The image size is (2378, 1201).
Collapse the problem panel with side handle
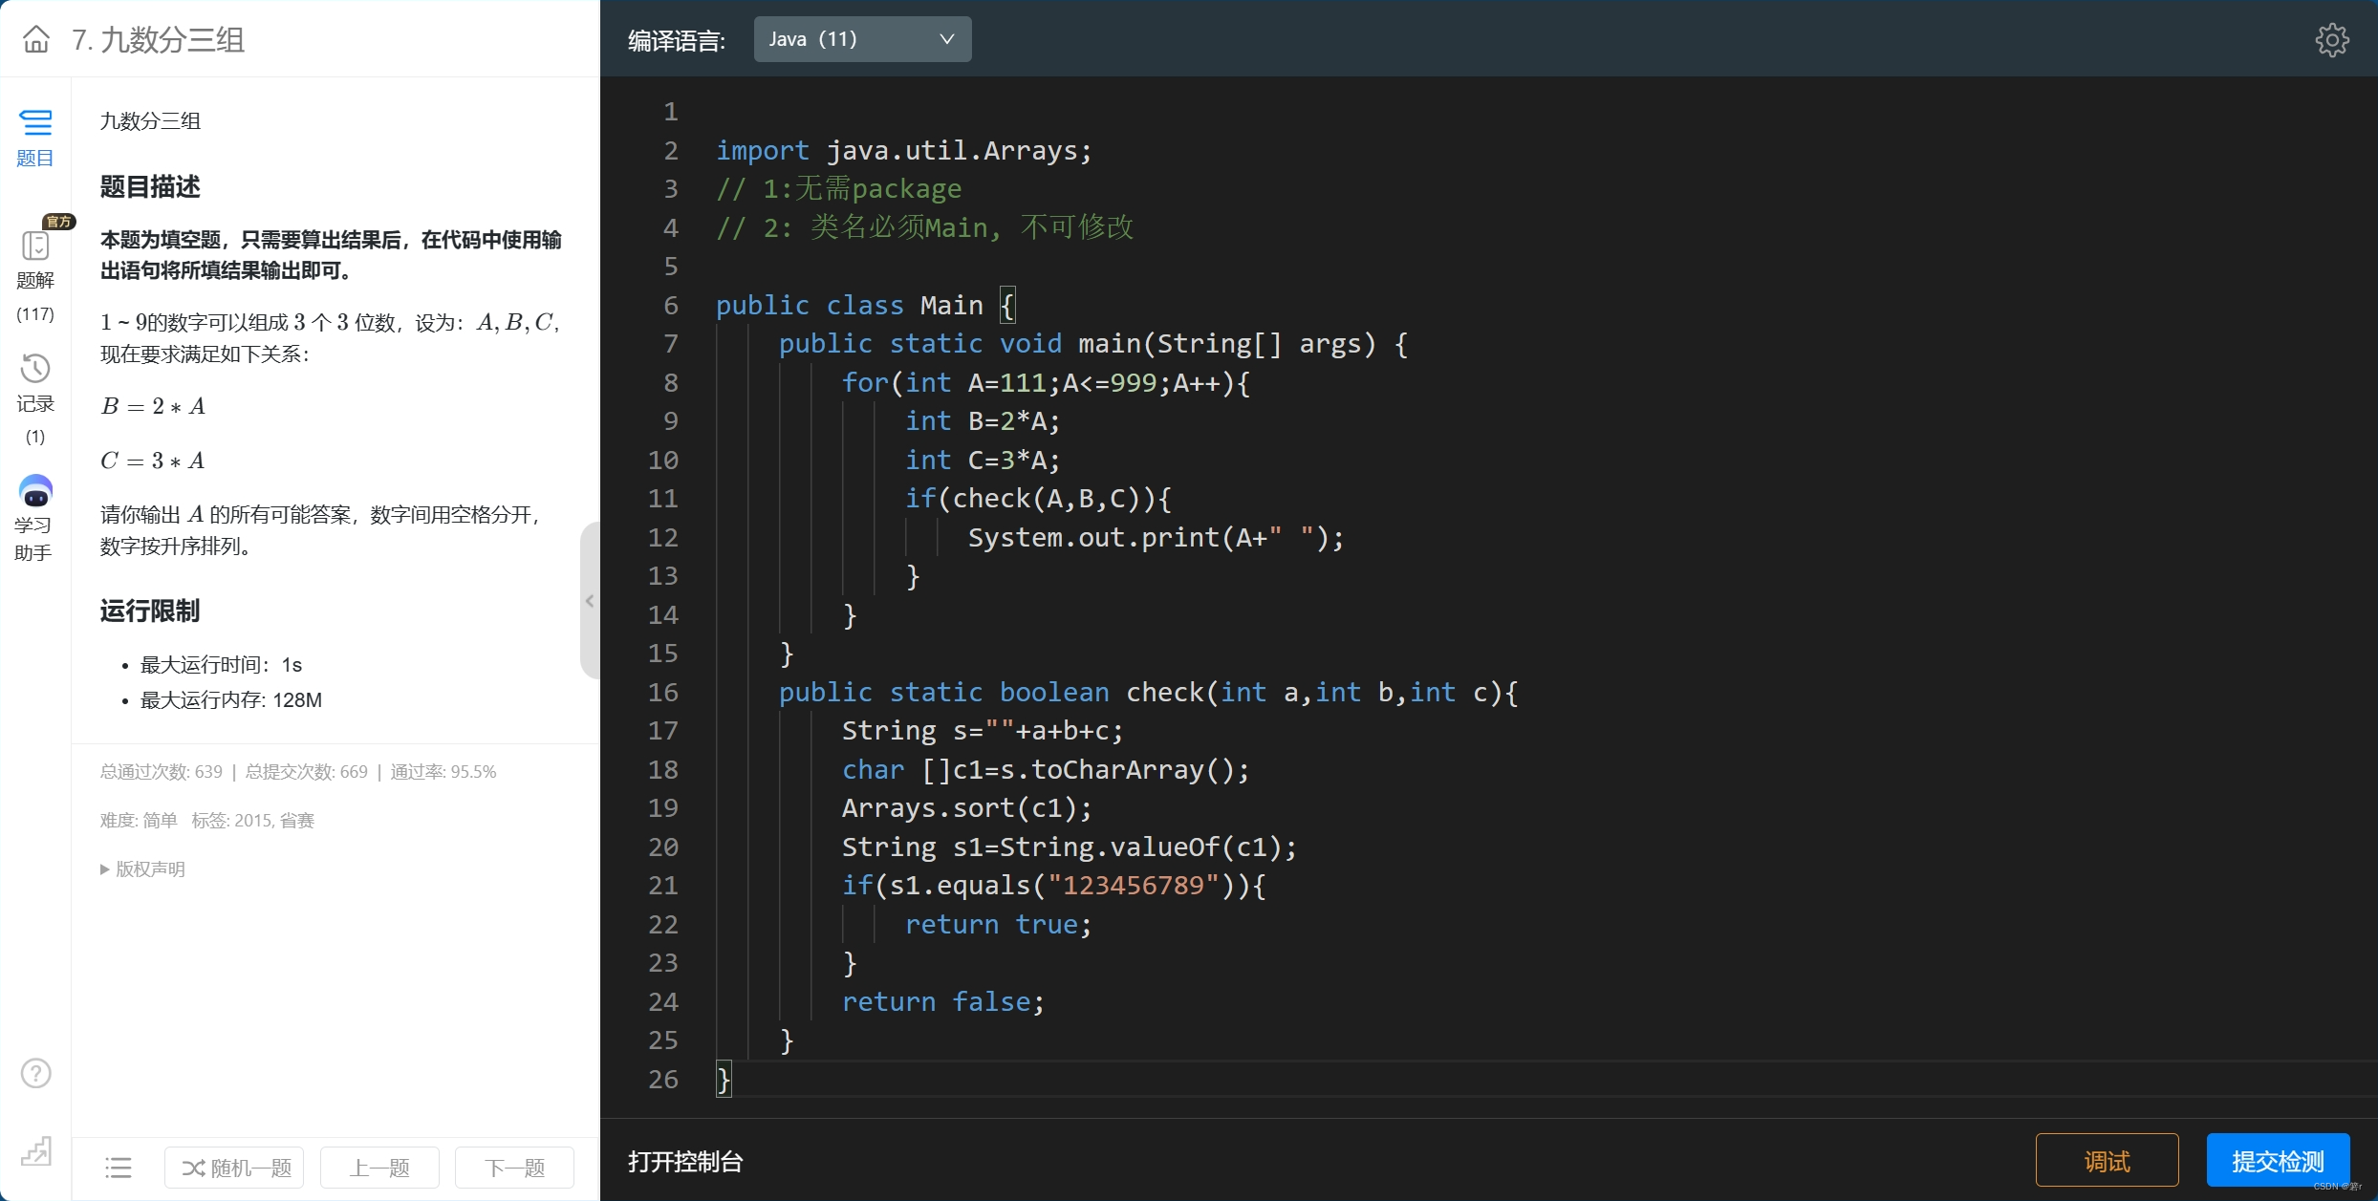coord(590,600)
